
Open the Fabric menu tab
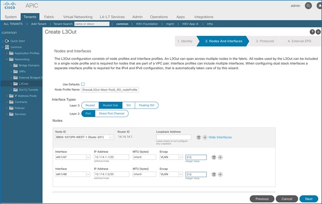[49, 17]
